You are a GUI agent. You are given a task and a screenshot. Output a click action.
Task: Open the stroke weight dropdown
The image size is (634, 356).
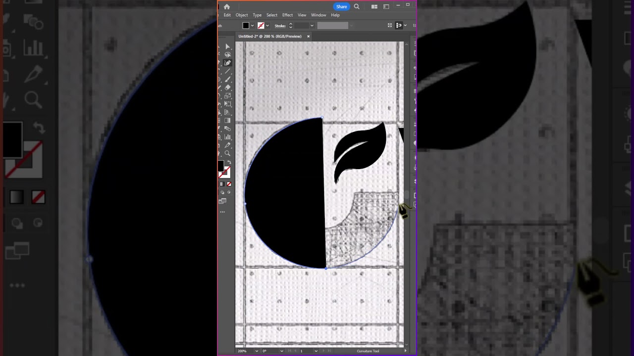click(x=312, y=26)
